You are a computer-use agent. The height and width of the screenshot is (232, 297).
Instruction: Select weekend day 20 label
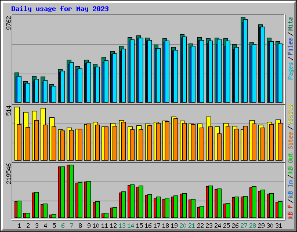(183, 226)
